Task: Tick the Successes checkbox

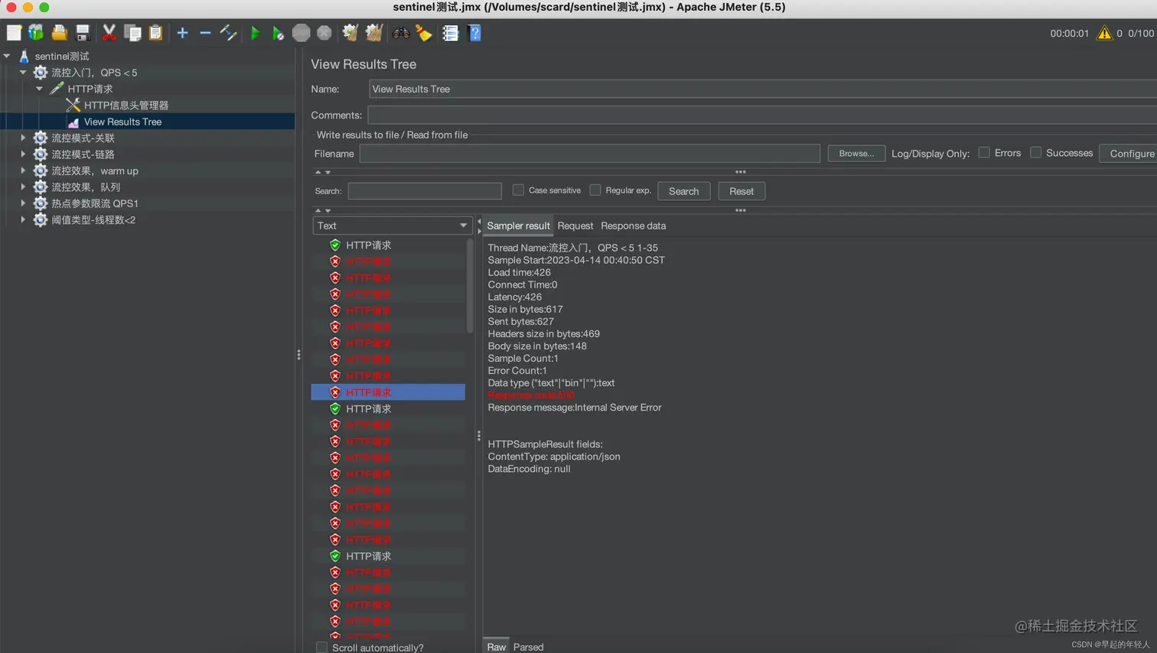Action: pyautogui.click(x=1035, y=153)
